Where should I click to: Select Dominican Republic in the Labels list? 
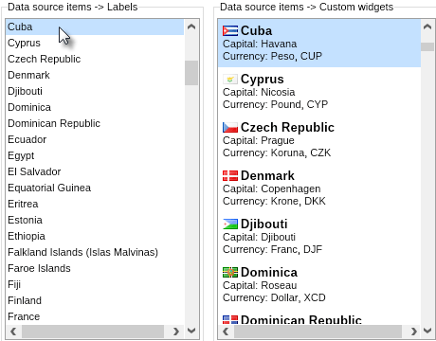coord(95,123)
